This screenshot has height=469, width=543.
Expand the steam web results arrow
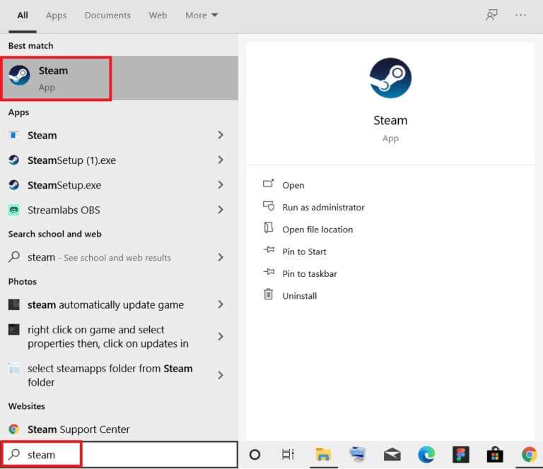221,257
